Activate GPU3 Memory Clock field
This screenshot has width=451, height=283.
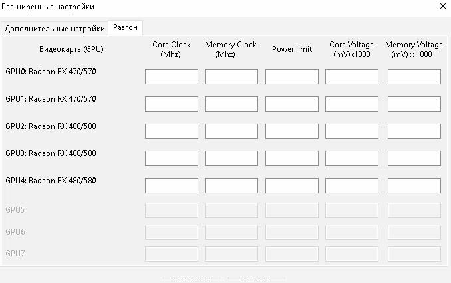coord(231,159)
